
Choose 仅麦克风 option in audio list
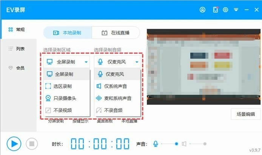(117, 74)
